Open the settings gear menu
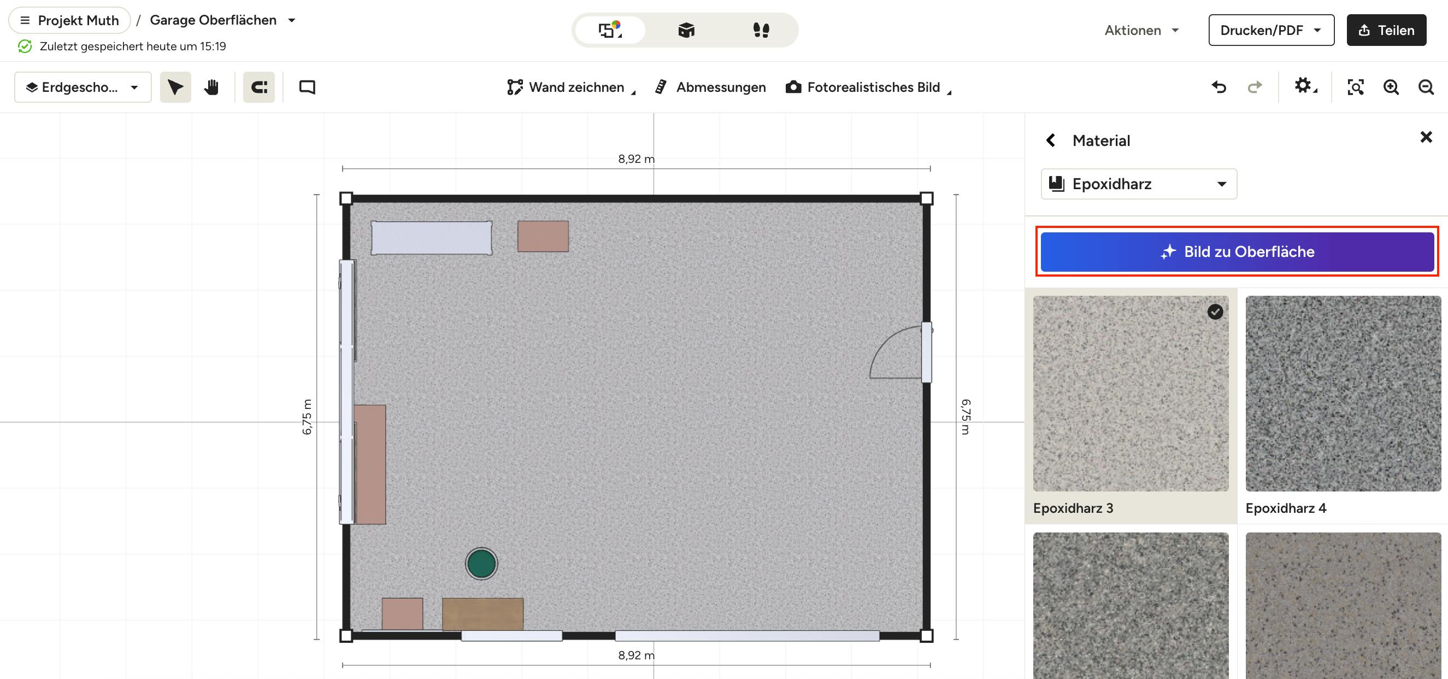The height and width of the screenshot is (679, 1448). (1305, 86)
